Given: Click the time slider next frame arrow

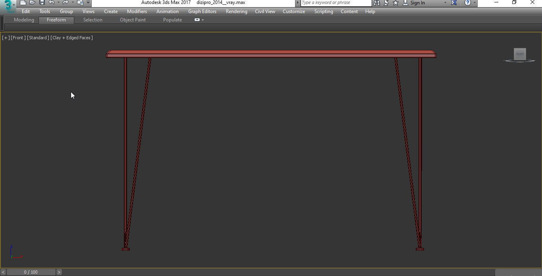Looking at the screenshot, I should (59, 272).
